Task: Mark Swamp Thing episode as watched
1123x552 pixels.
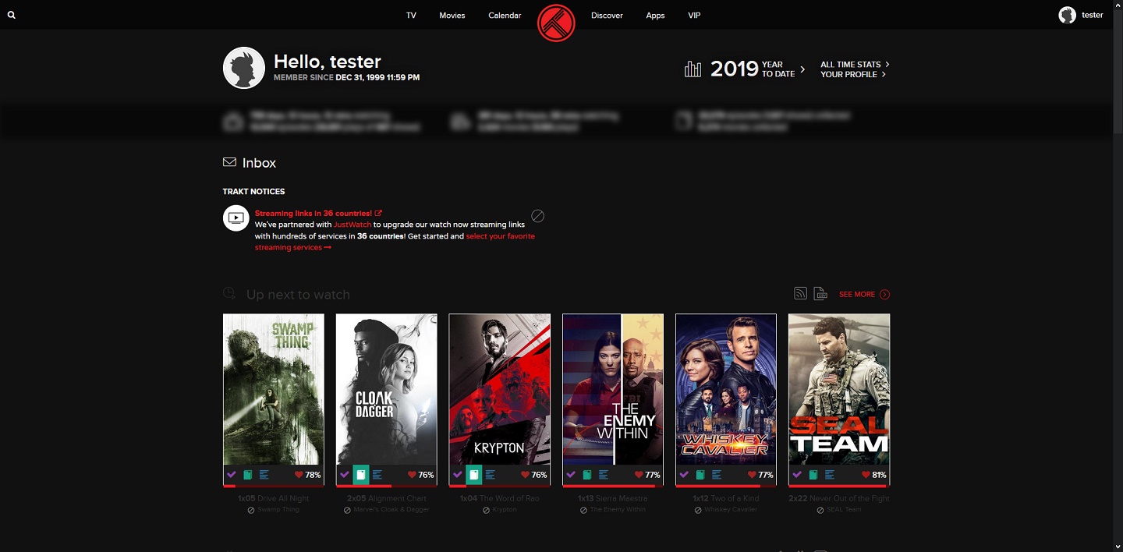Action: point(231,474)
